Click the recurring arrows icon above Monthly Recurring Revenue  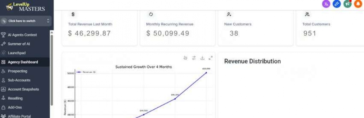pyautogui.click(x=151, y=15)
